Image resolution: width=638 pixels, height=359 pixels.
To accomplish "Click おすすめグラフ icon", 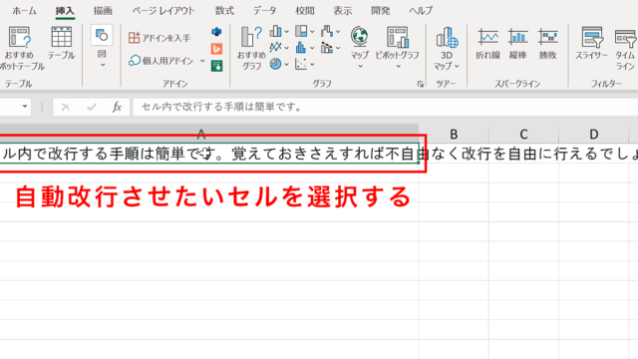I will (251, 47).
